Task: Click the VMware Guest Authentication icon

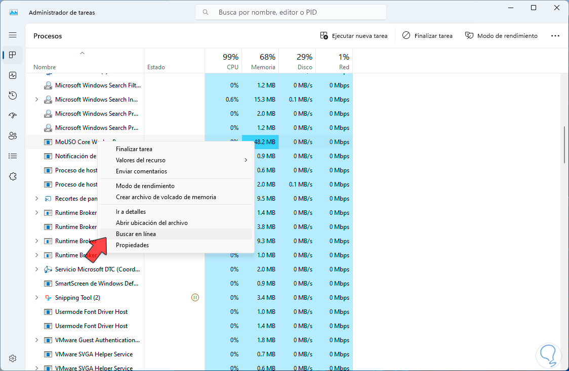Action: tap(48, 340)
